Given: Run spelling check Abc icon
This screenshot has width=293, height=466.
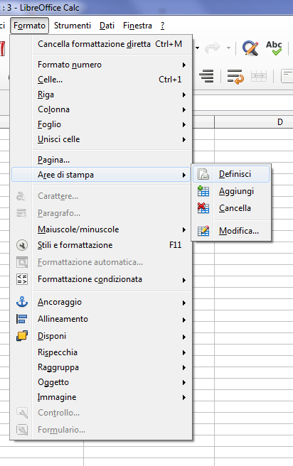Looking at the screenshot, I should 274,48.
